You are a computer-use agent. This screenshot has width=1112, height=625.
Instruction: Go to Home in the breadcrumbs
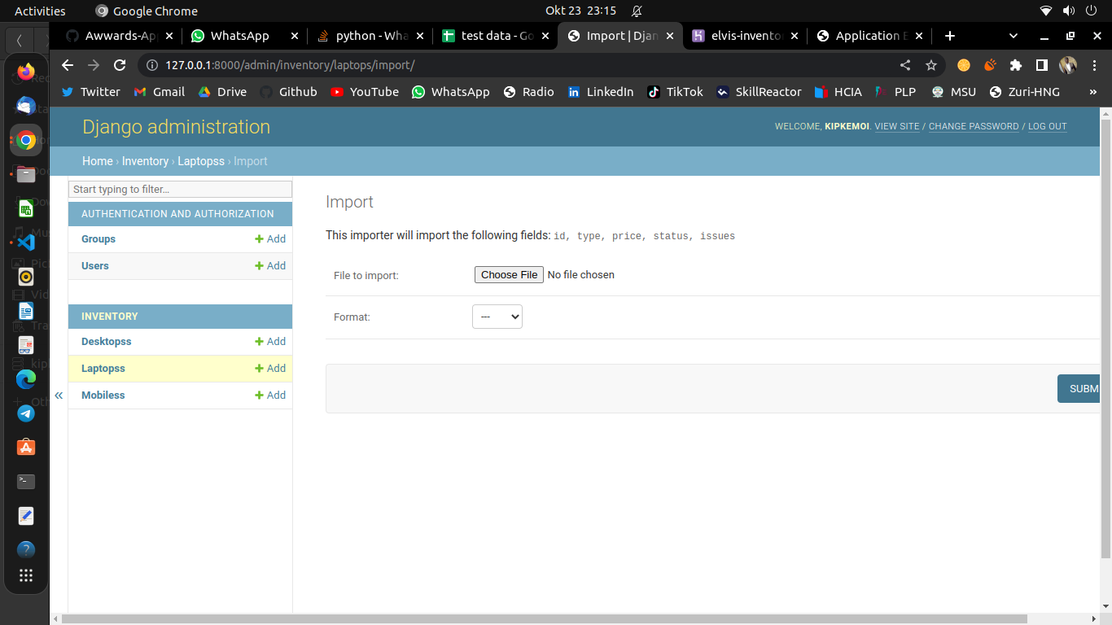(98, 161)
